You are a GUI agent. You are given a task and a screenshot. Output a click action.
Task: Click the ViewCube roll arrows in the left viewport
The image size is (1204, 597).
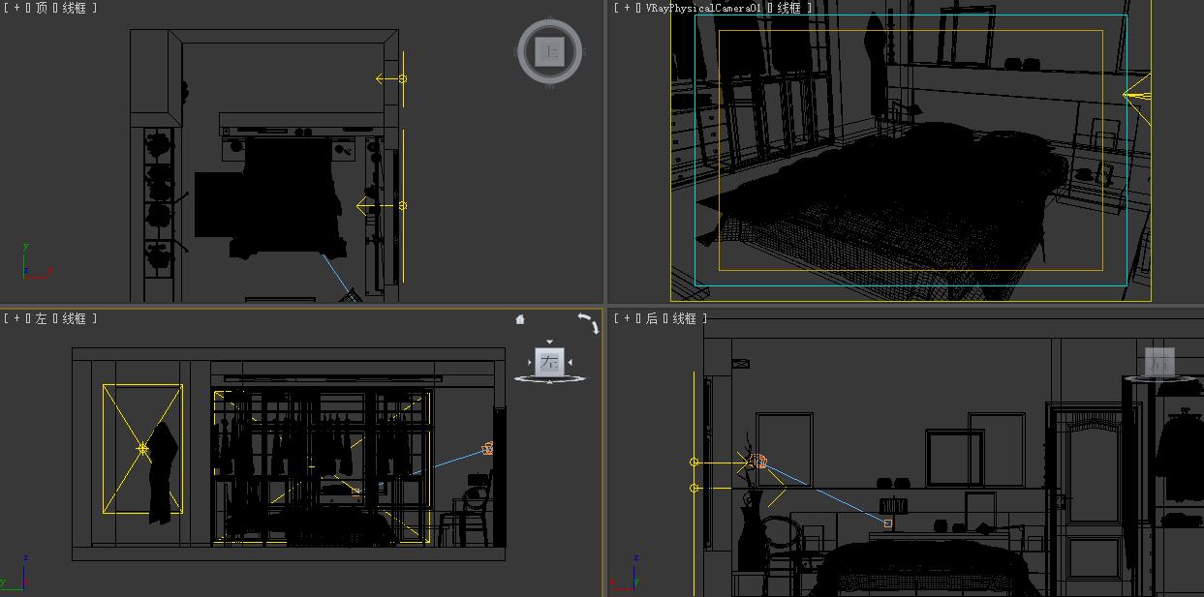(x=588, y=323)
